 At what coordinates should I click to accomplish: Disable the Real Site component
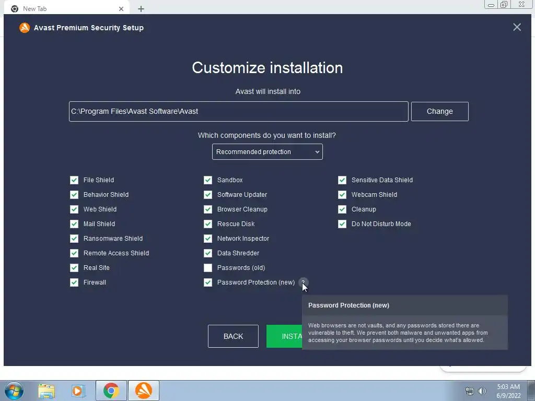coord(74,268)
